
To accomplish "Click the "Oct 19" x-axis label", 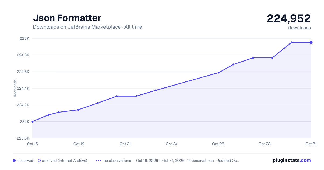I will [79, 144].
